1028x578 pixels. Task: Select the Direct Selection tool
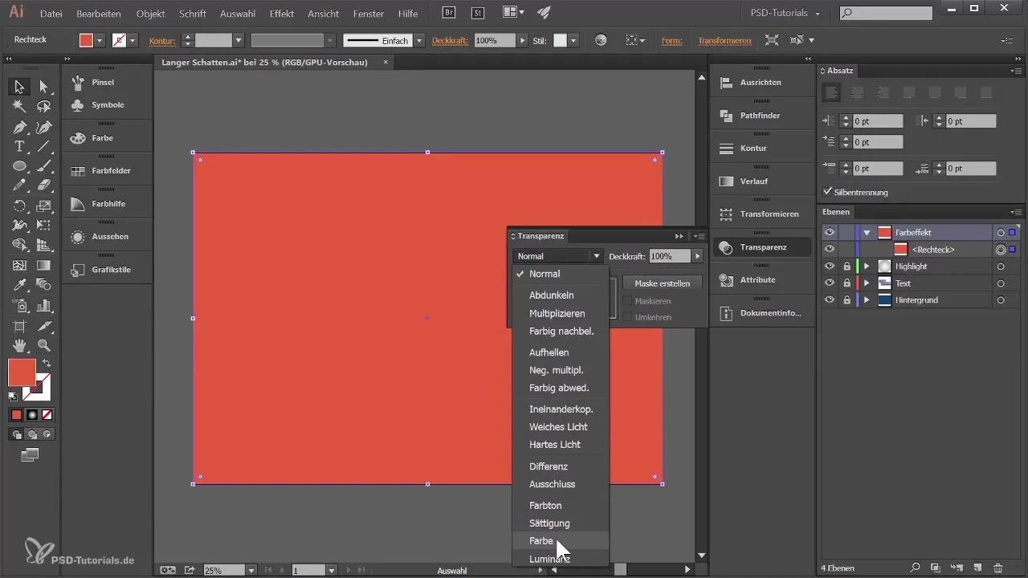[43, 87]
